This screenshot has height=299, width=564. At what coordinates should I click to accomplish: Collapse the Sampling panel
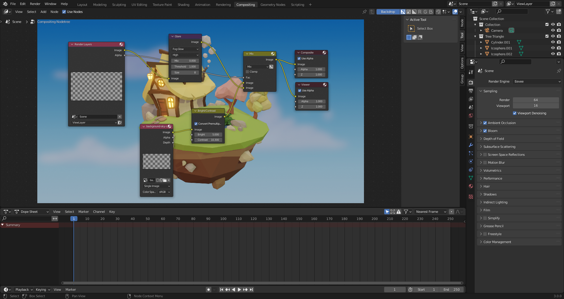519,91
